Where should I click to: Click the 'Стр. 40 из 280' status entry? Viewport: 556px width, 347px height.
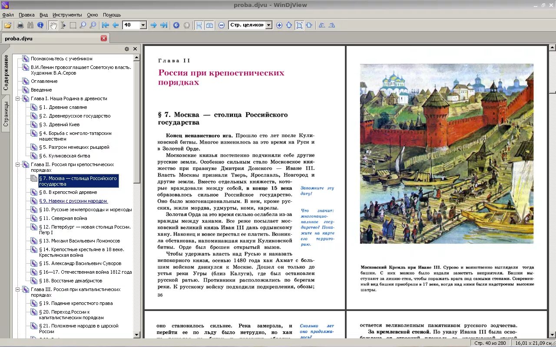pyautogui.click(x=491, y=343)
